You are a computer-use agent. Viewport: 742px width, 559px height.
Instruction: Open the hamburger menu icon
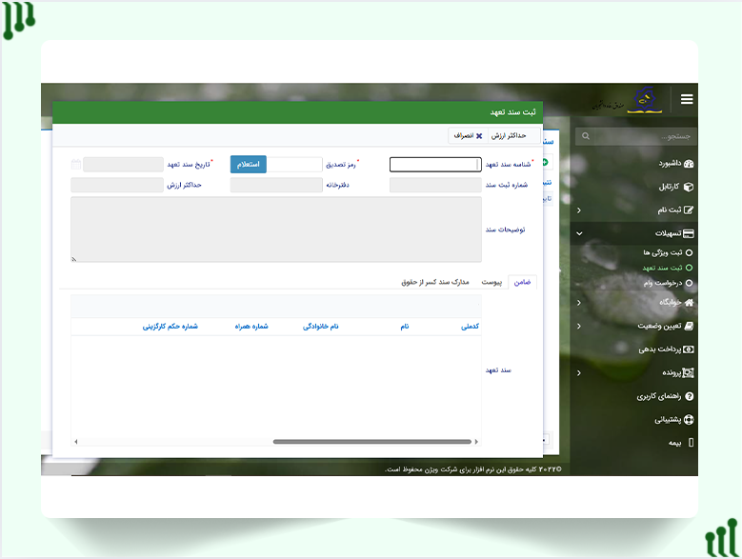[x=687, y=99]
